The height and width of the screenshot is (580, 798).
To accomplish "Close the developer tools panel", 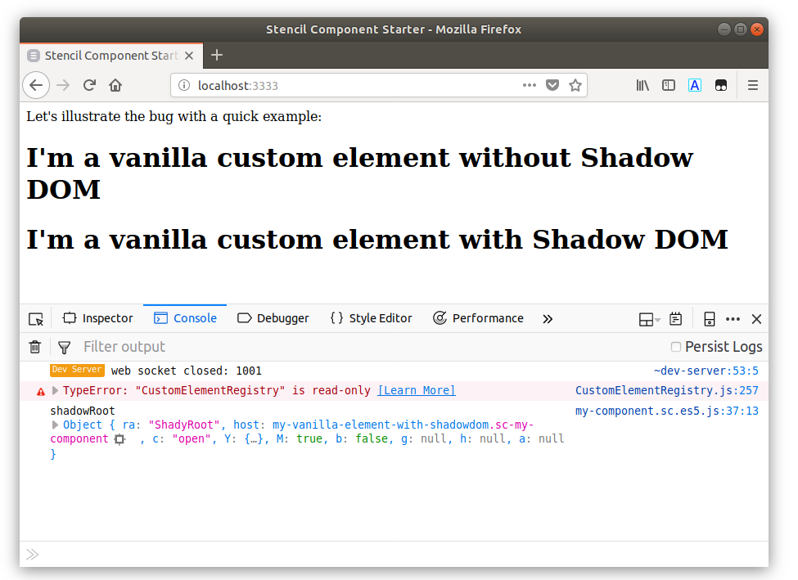I will click(x=756, y=319).
